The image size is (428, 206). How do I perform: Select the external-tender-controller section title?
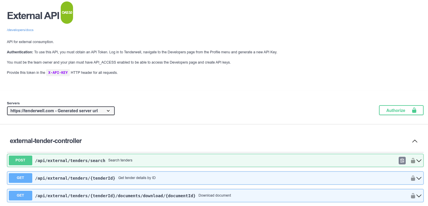click(x=45, y=141)
